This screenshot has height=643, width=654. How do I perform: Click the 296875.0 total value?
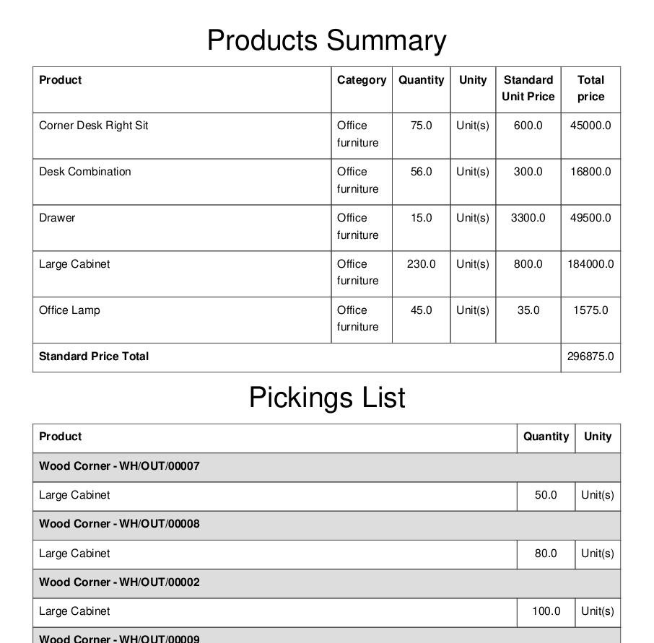(590, 356)
